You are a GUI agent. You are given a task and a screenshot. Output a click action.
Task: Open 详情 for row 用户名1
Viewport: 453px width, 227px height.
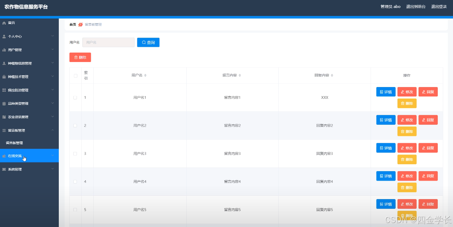(386, 92)
